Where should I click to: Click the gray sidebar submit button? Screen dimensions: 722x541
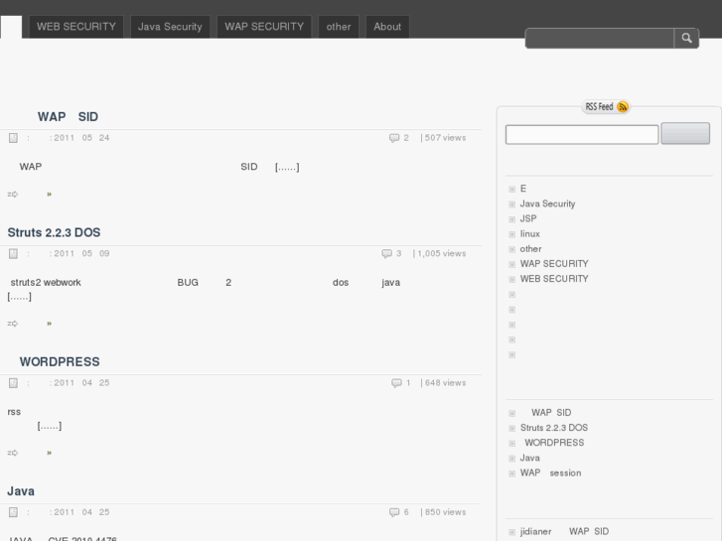[685, 134]
